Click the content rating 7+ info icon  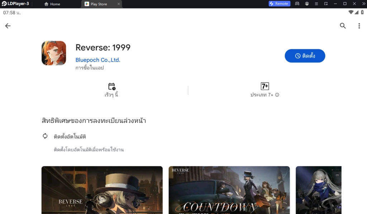coord(277,95)
